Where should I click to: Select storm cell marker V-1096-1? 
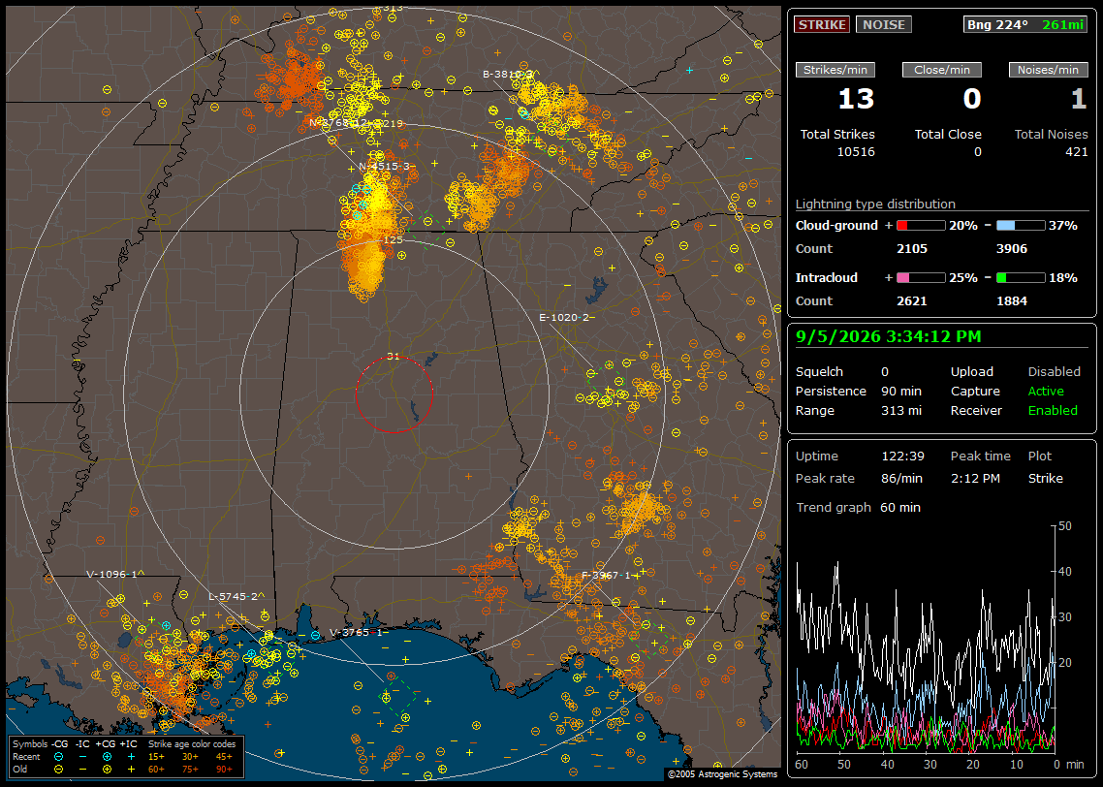pos(112,574)
